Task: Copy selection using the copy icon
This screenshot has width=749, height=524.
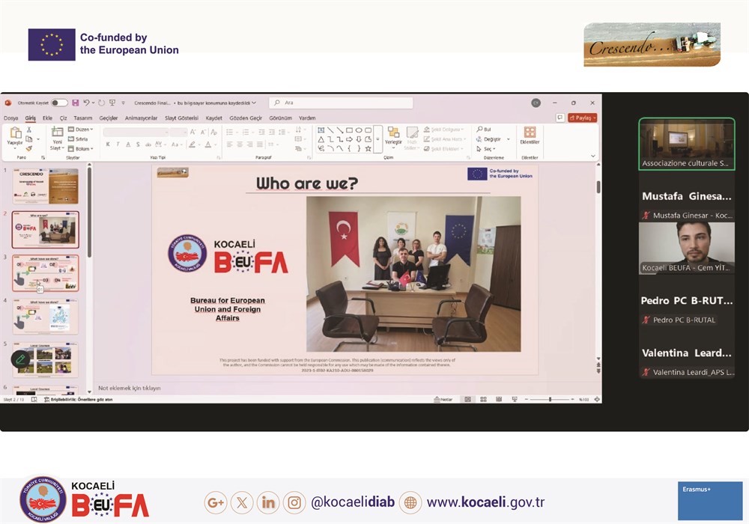Action: pyautogui.click(x=29, y=139)
